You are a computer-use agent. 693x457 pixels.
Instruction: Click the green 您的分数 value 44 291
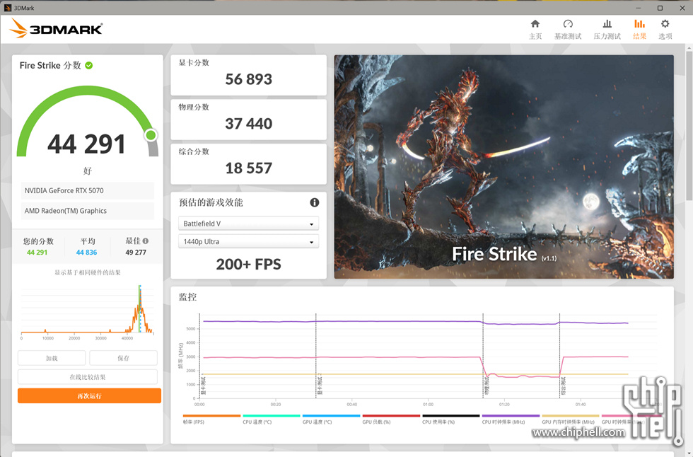pyautogui.click(x=37, y=253)
